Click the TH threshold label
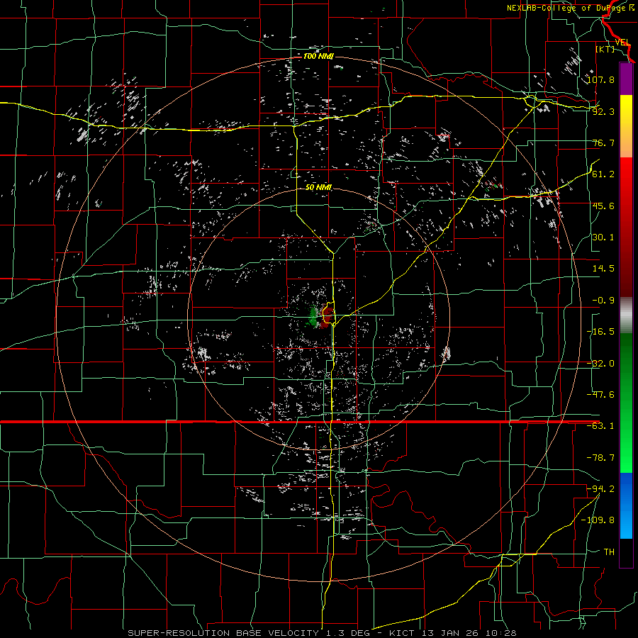 609,552
